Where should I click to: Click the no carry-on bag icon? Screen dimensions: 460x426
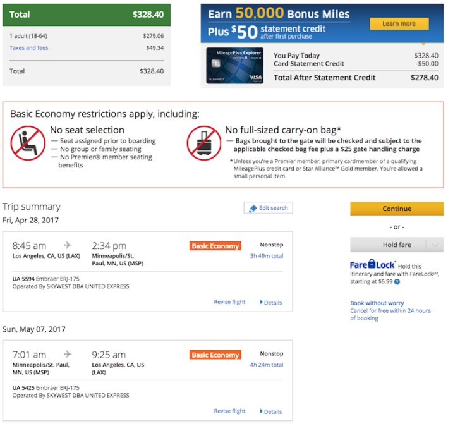(204, 143)
